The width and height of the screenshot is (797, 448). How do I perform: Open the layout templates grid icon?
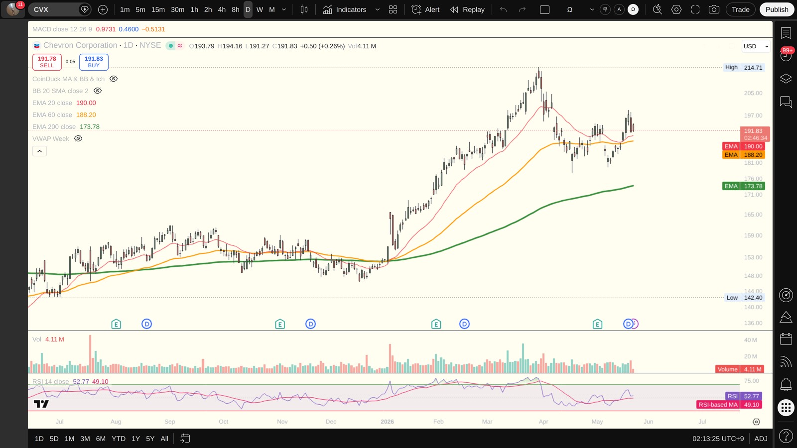click(x=393, y=9)
